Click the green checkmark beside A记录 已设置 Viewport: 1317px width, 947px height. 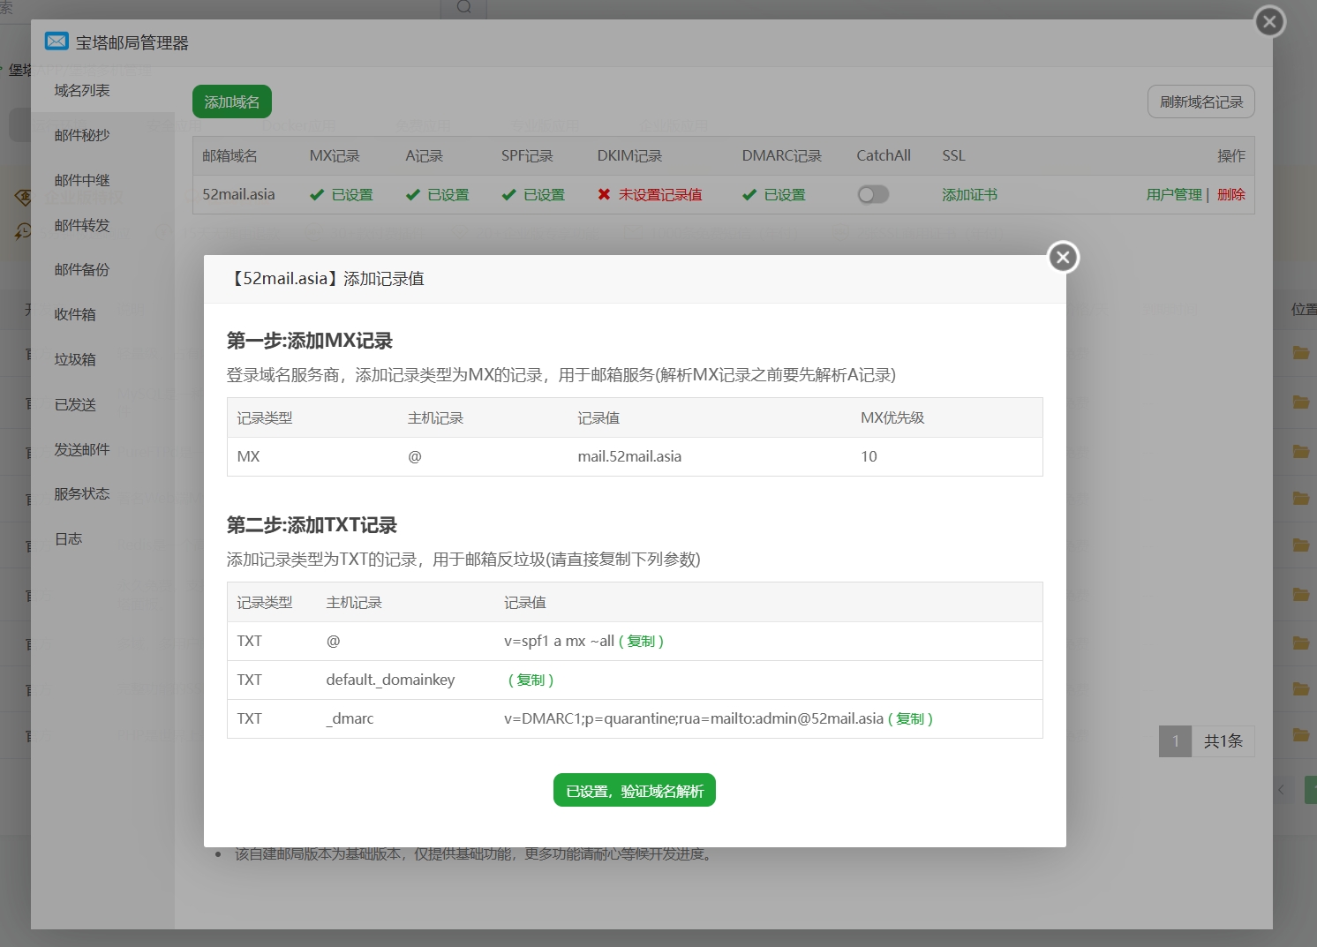[412, 194]
